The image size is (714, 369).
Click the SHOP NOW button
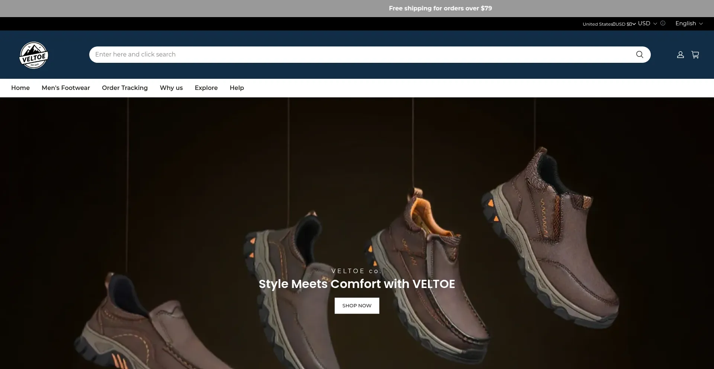[x=357, y=305]
